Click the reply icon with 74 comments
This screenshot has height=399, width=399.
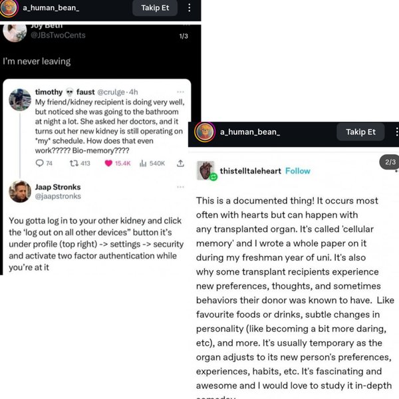(39, 163)
